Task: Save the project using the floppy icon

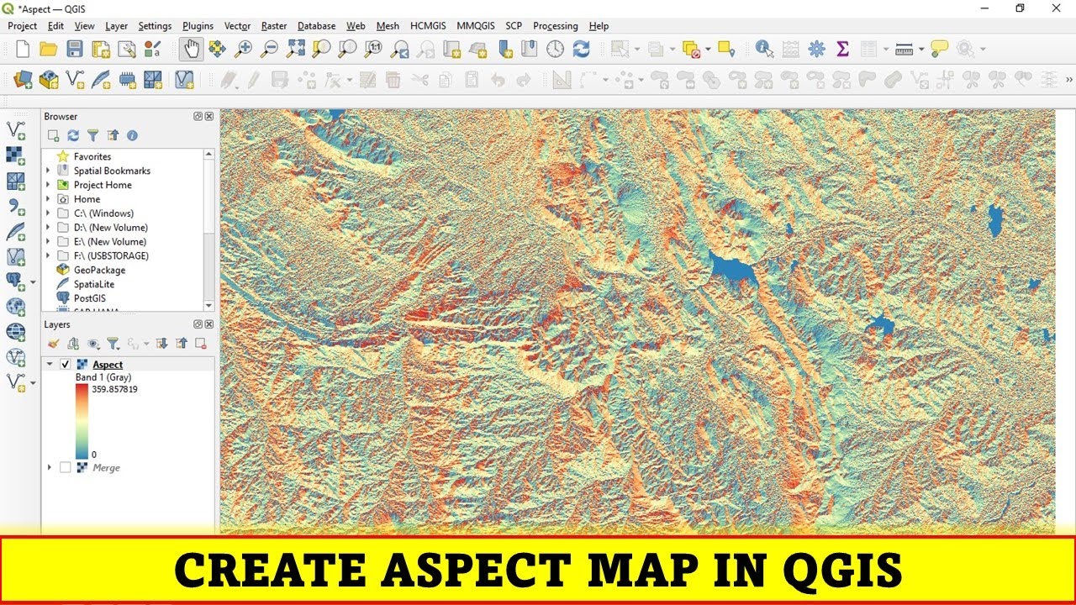Action: tap(75, 50)
